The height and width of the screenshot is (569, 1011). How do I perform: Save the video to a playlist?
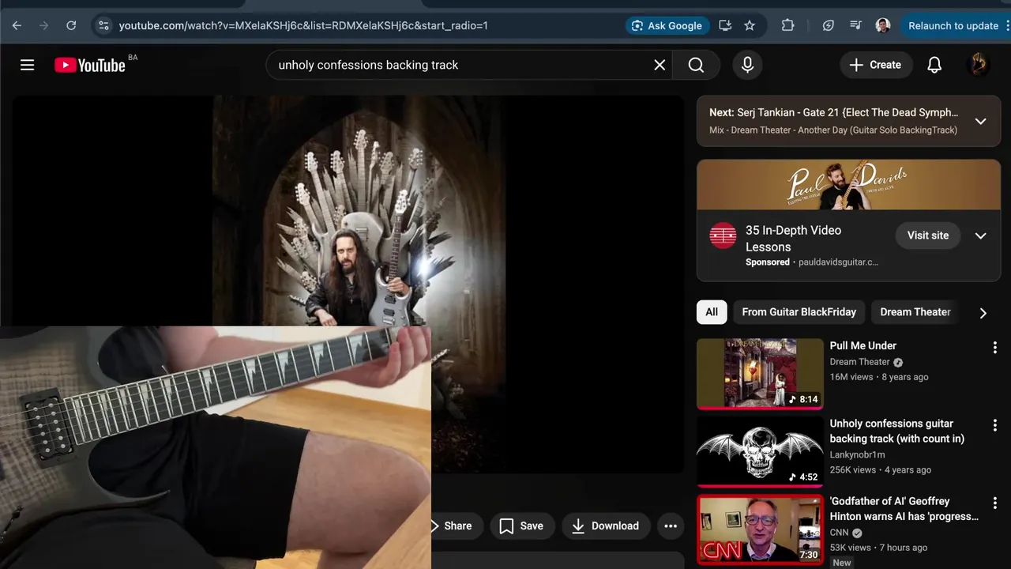[x=521, y=526]
